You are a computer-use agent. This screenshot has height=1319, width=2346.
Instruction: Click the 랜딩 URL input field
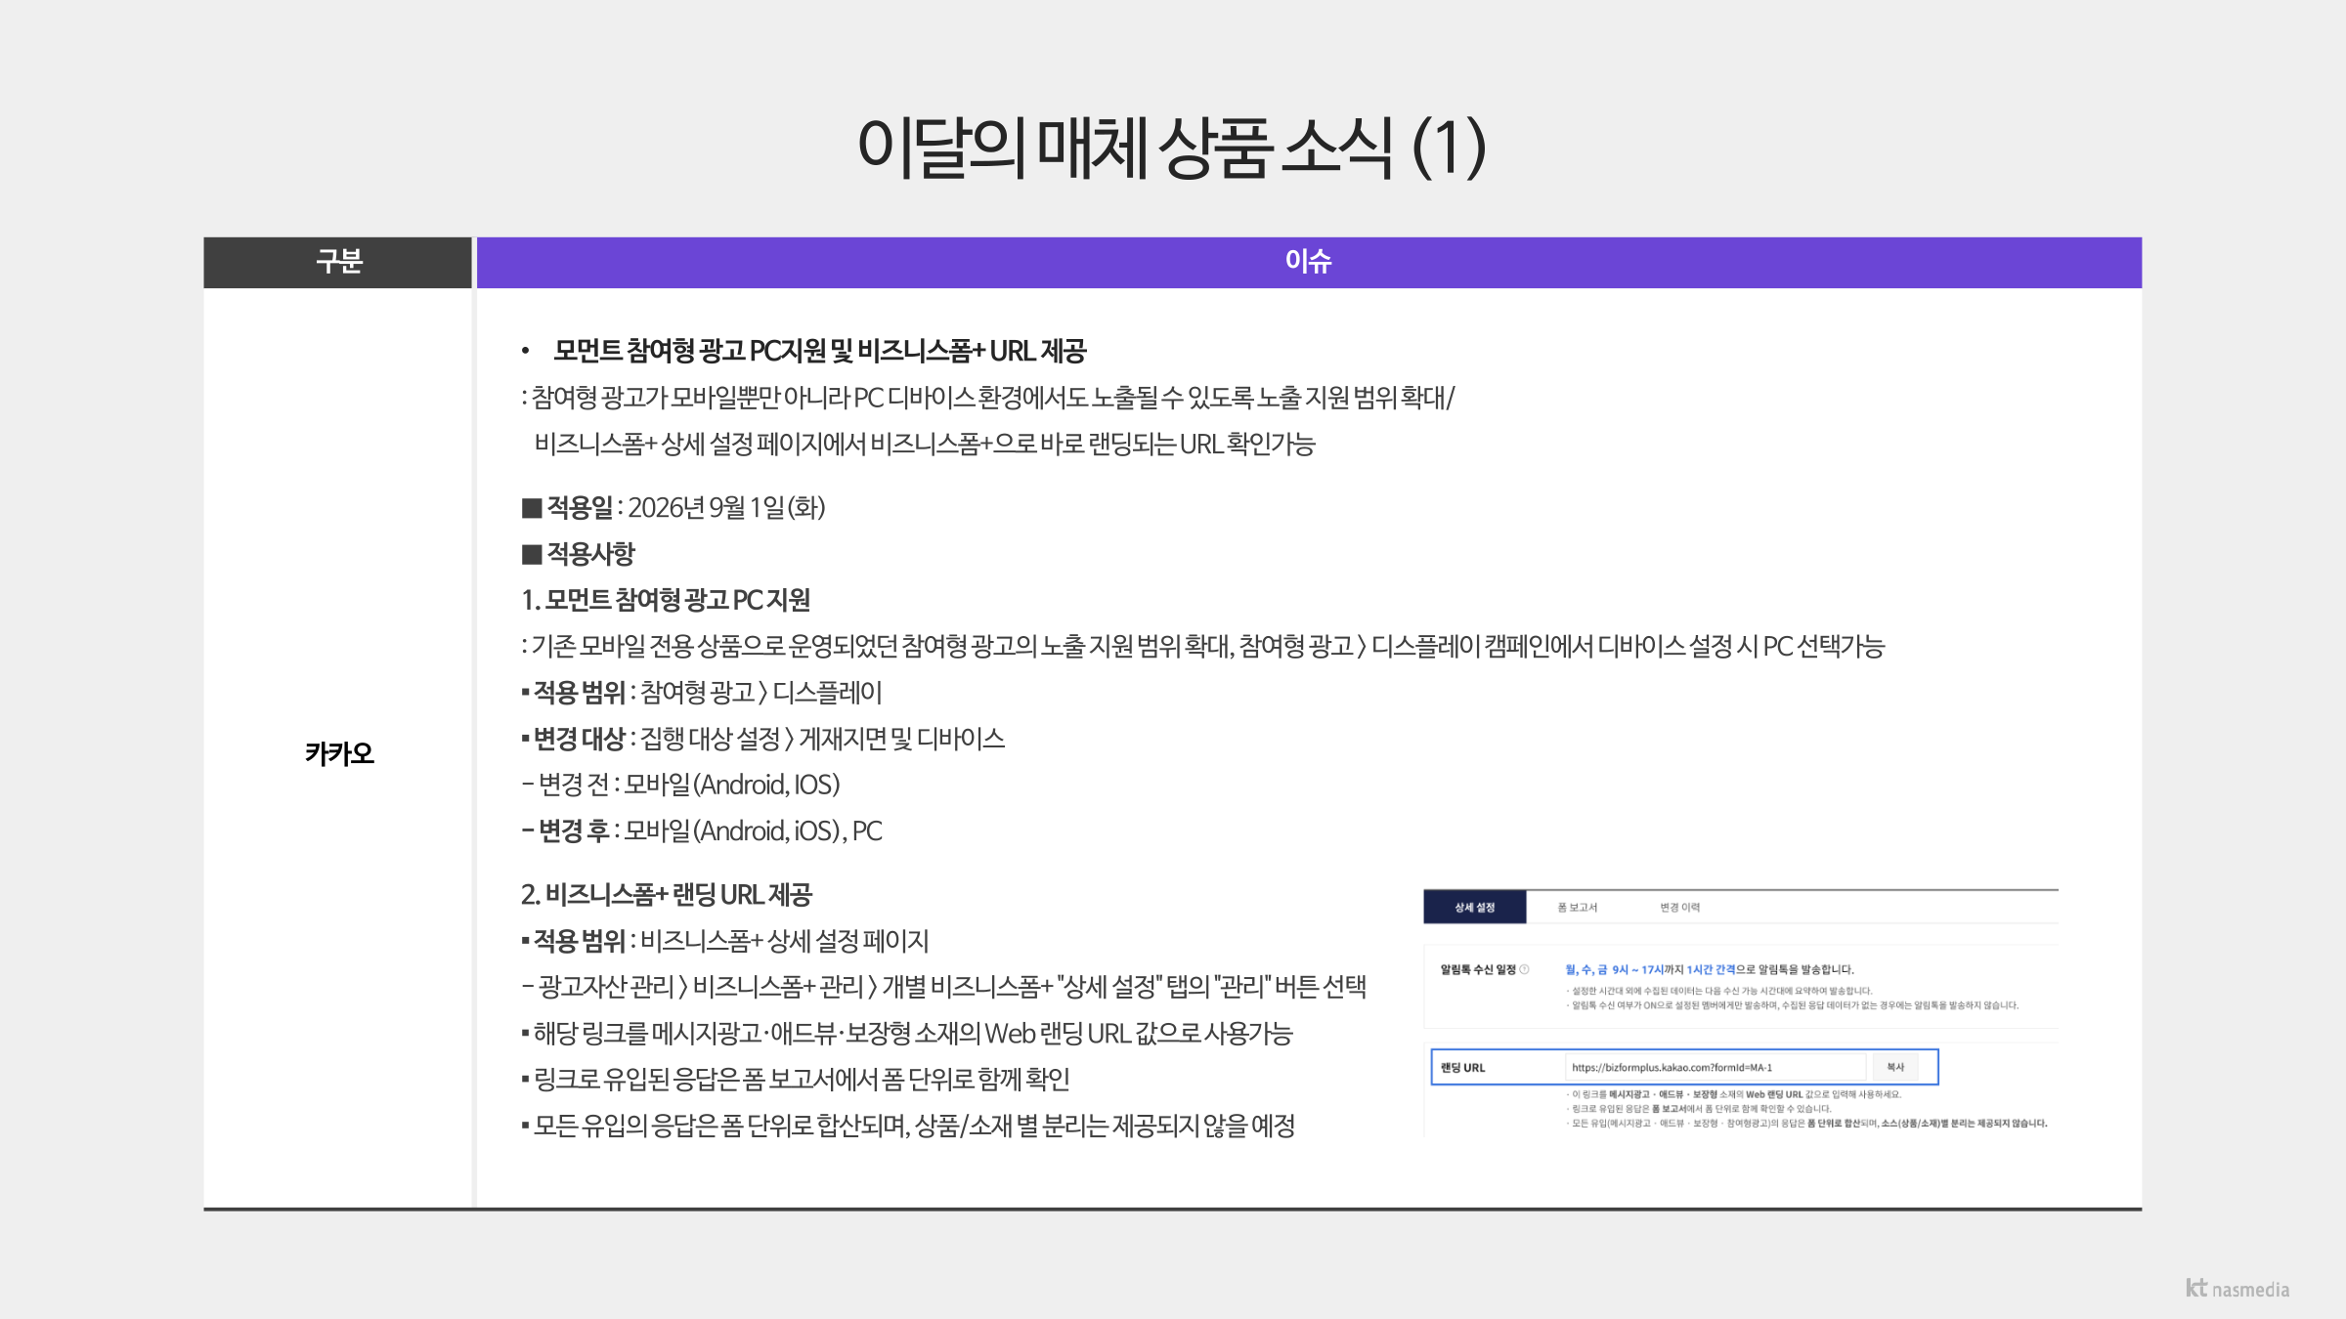click(x=1716, y=1067)
